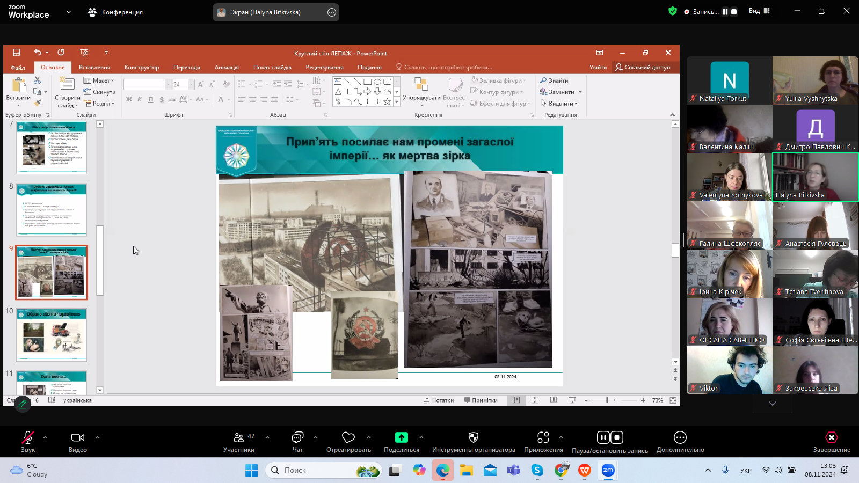The image size is (859, 483).
Task: Unmute the microphone in Zoom
Action: click(27, 438)
